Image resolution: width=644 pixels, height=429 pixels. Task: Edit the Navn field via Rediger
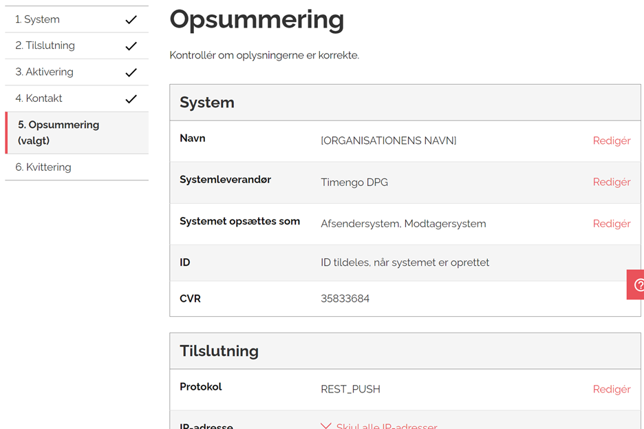[x=611, y=140]
